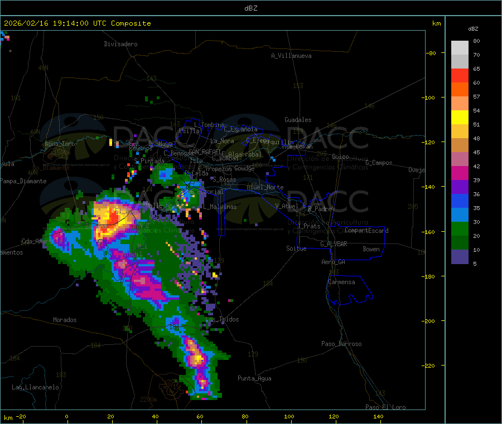Screen dimensions: 502x424
Task: Click the light gray 70-80 dBZ legend band
Action: pos(460,48)
